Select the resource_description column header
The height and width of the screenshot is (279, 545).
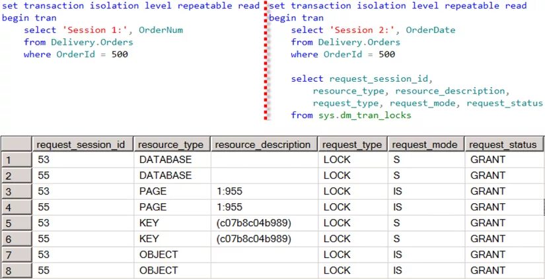(264, 144)
